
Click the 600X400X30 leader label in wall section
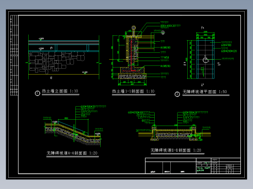pyautogui.click(x=170, y=26)
